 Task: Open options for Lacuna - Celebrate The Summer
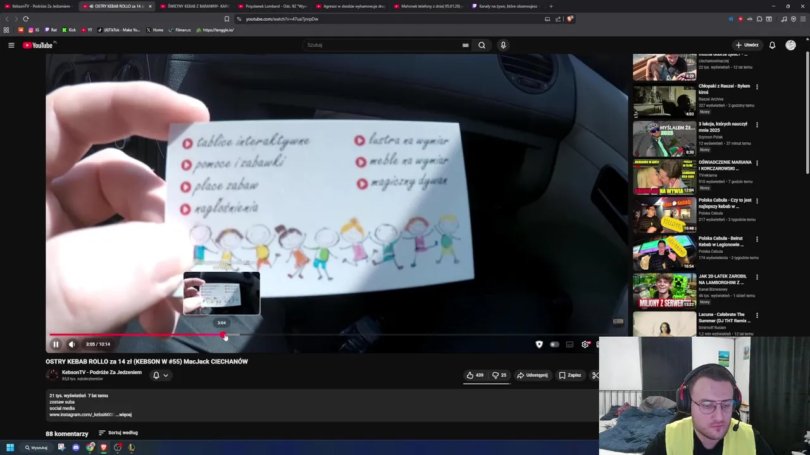(757, 315)
